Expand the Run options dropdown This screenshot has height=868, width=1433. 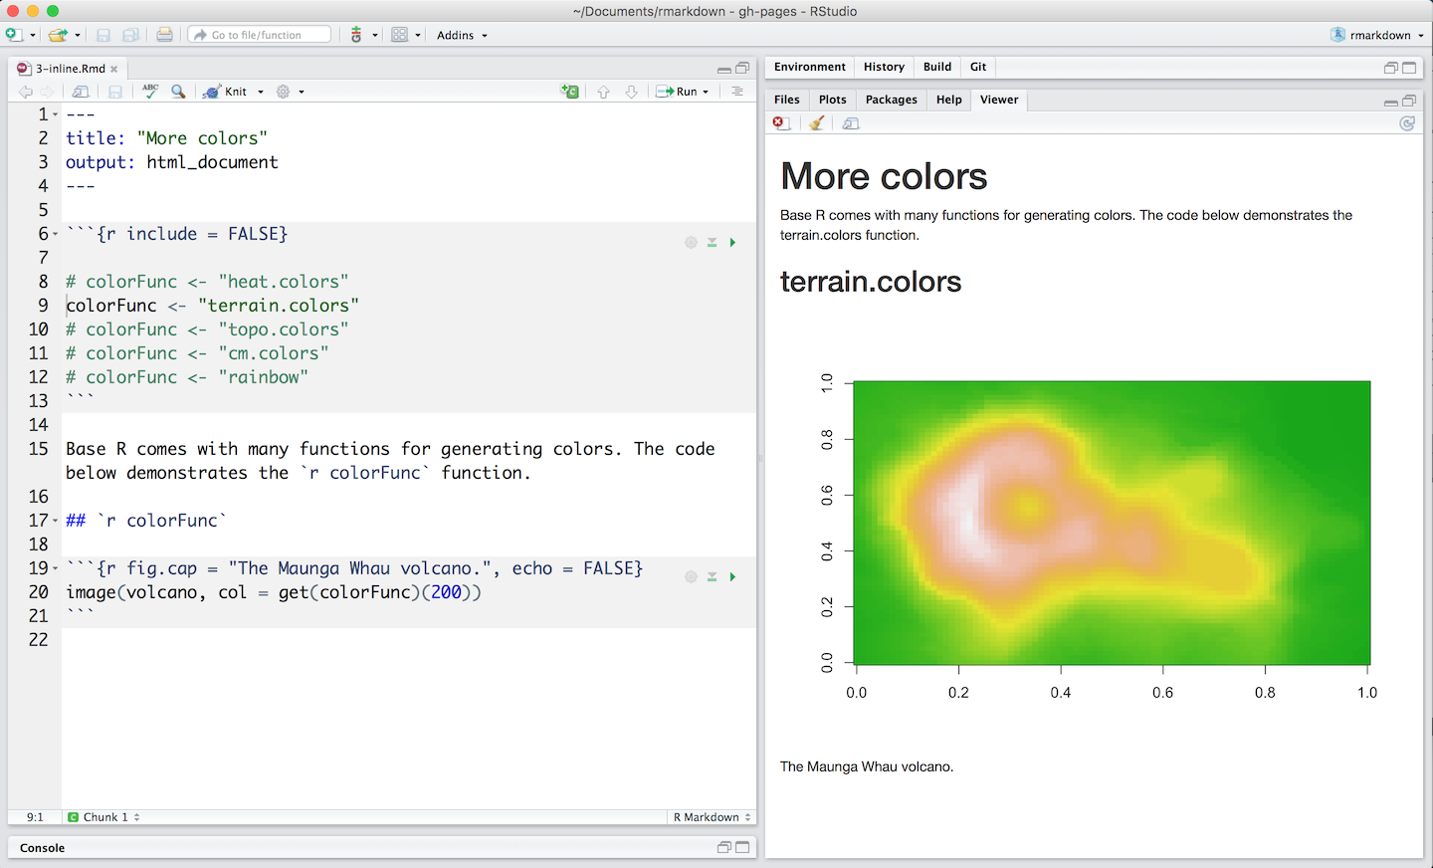[x=706, y=92]
